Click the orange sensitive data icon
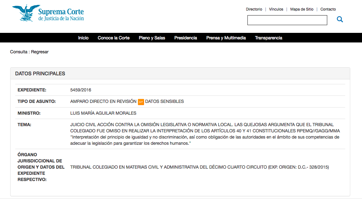362x199 pixels. tap(141, 102)
